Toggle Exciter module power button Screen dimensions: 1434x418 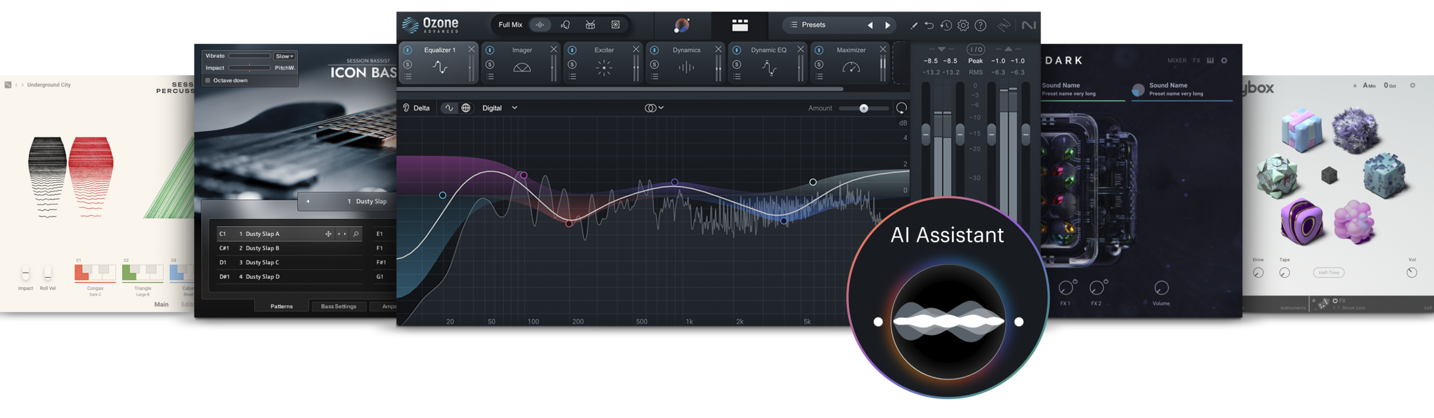572,50
